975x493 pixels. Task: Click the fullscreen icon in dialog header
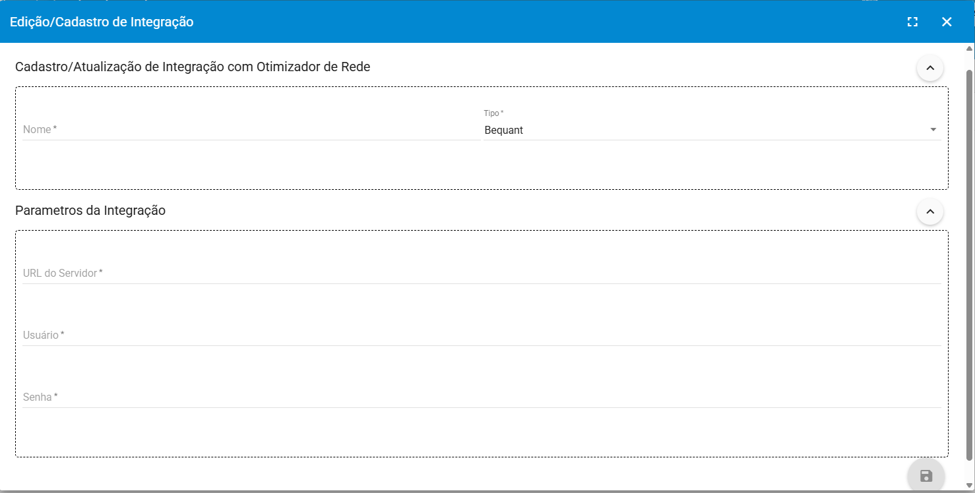(912, 22)
